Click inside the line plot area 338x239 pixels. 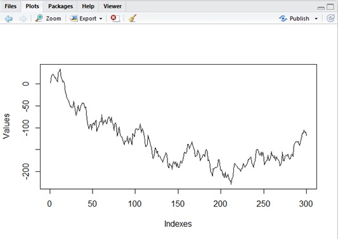coord(178,127)
